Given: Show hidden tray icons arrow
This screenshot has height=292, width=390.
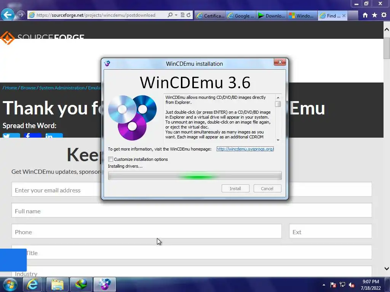Looking at the screenshot, I should 324,285.
